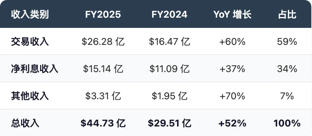Select the 总收入 row label

click(x=25, y=123)
